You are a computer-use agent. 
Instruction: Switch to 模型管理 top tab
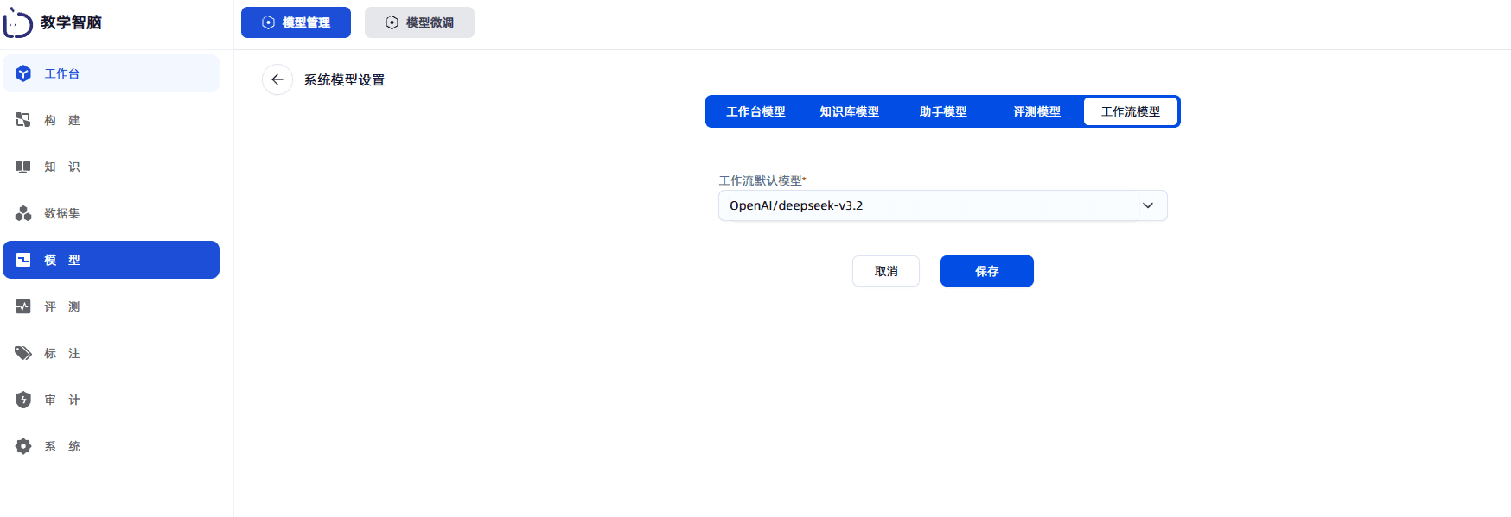296,22
